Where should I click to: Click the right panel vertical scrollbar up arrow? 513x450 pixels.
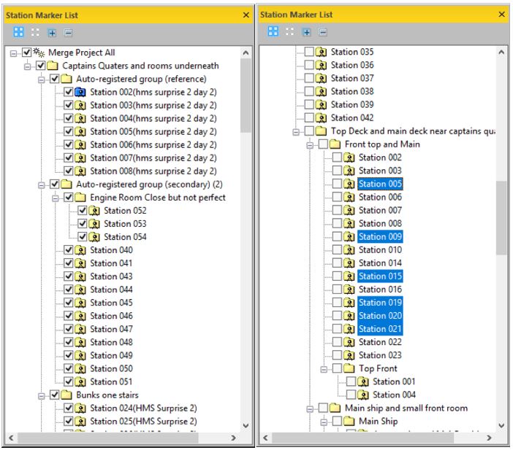(501, 52)
